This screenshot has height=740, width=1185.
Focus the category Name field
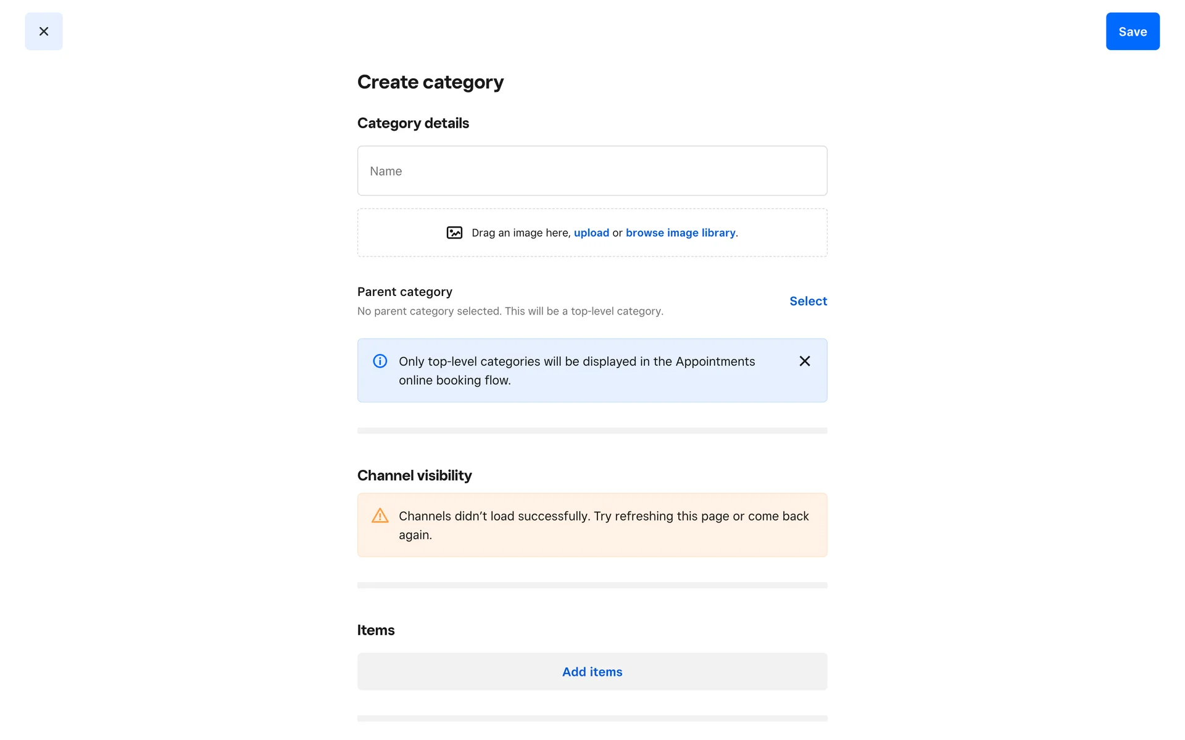[592, 171]
